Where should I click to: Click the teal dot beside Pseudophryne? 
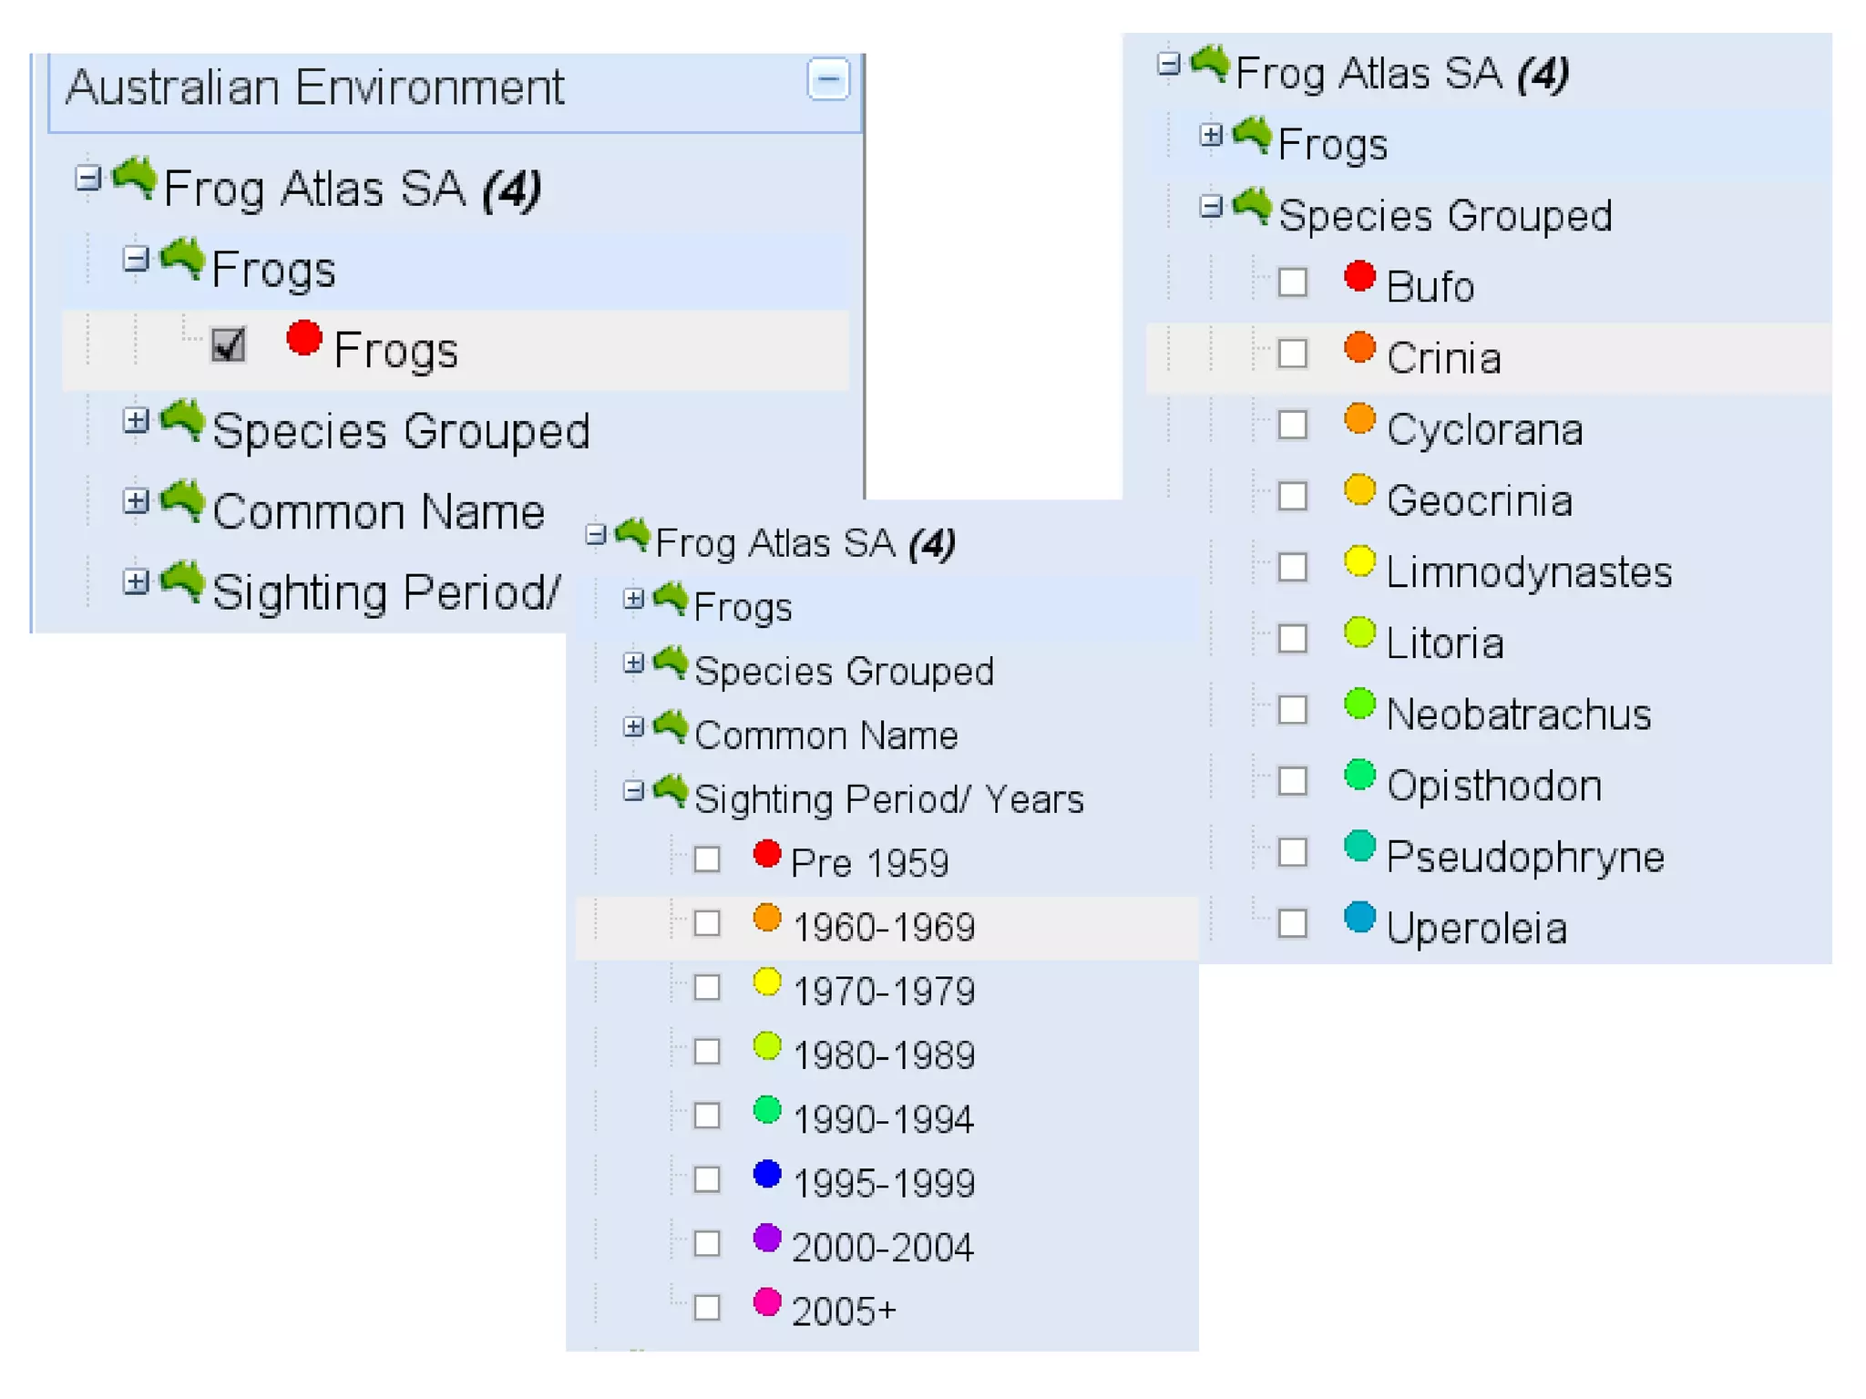pyautogui.click(x=1359, y=846)
